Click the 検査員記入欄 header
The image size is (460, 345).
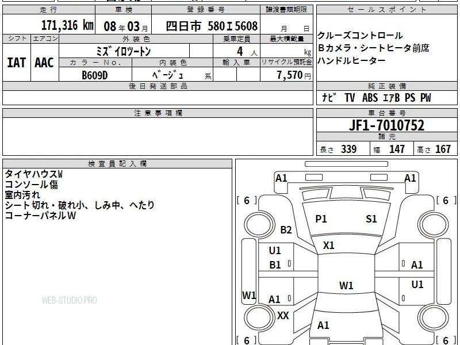pyautogui.click(x=117, y=164)
